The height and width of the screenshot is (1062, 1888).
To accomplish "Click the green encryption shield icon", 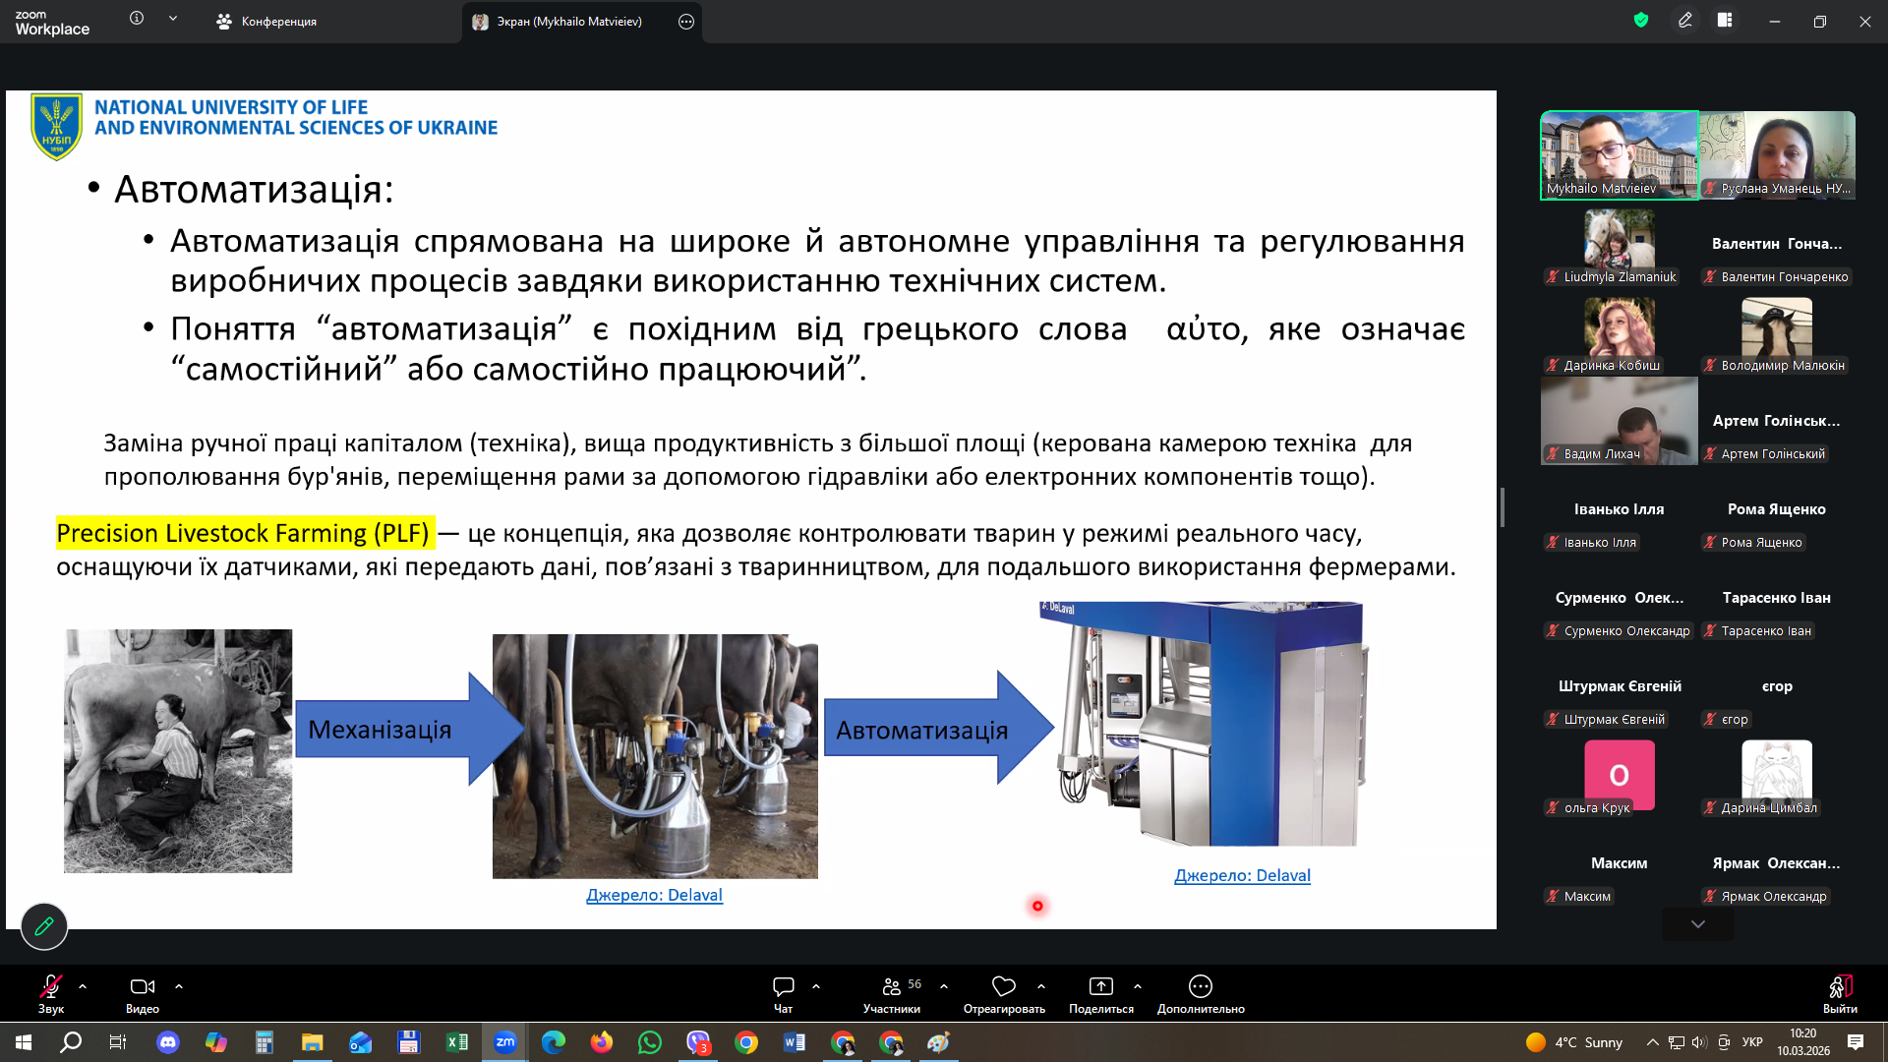I will coord(1640,20).
